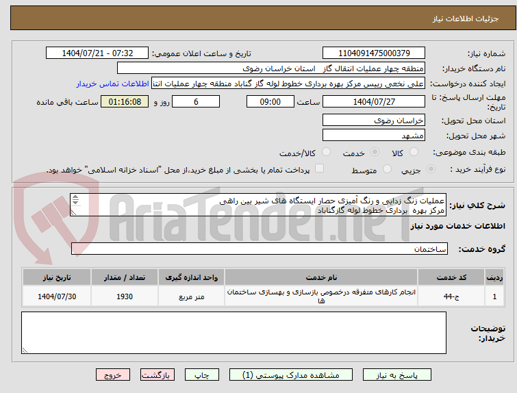The height and width of the screenshot is (393, 517).
Task: Click service code cell ج-44
Action: [451, 296]
